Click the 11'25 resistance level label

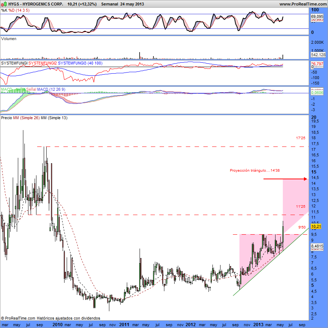301,207
